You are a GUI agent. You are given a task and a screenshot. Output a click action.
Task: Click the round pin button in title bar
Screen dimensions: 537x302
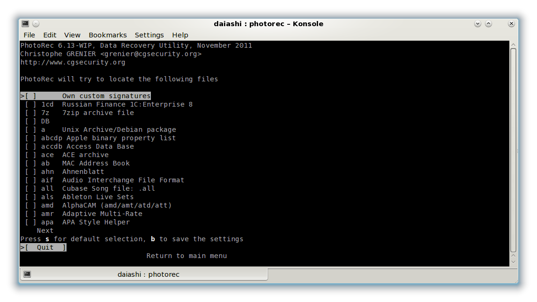click(36, 23)
